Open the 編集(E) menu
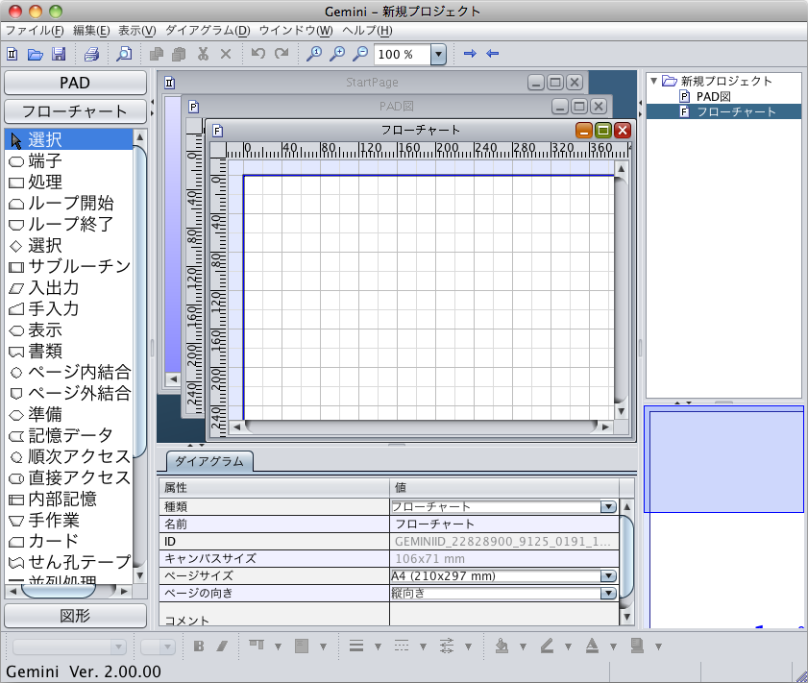Screen dimensions: 808x683 pos(91,31)
